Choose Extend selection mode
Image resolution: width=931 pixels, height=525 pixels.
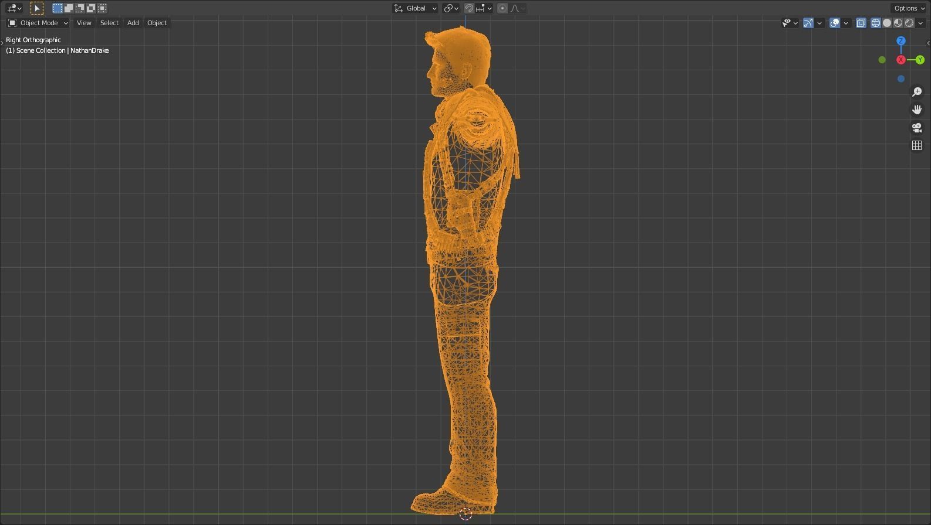point(69,8)
